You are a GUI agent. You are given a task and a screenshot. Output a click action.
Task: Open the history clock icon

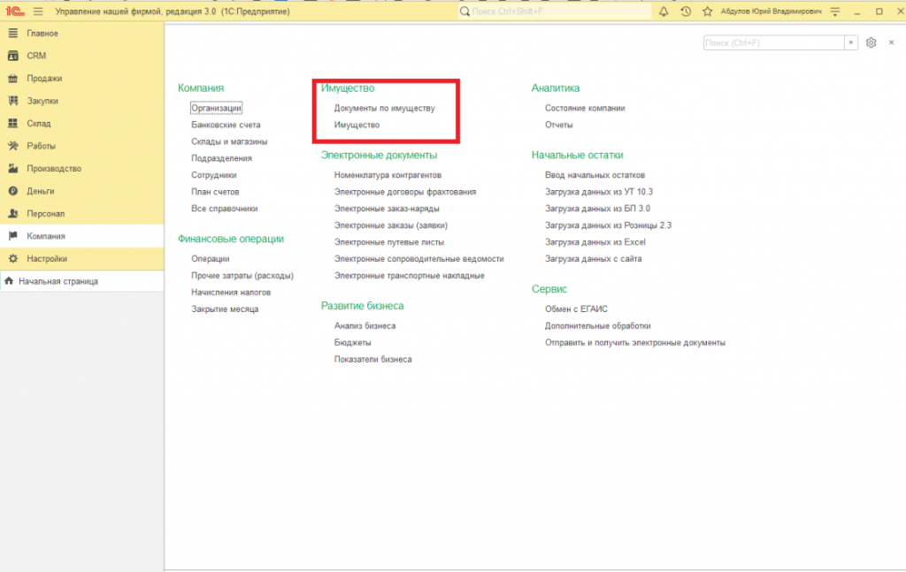point(686,11)
